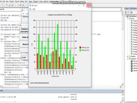
Task: Expand the Modules folder in Project Explorer
Action: click(128, 56)
